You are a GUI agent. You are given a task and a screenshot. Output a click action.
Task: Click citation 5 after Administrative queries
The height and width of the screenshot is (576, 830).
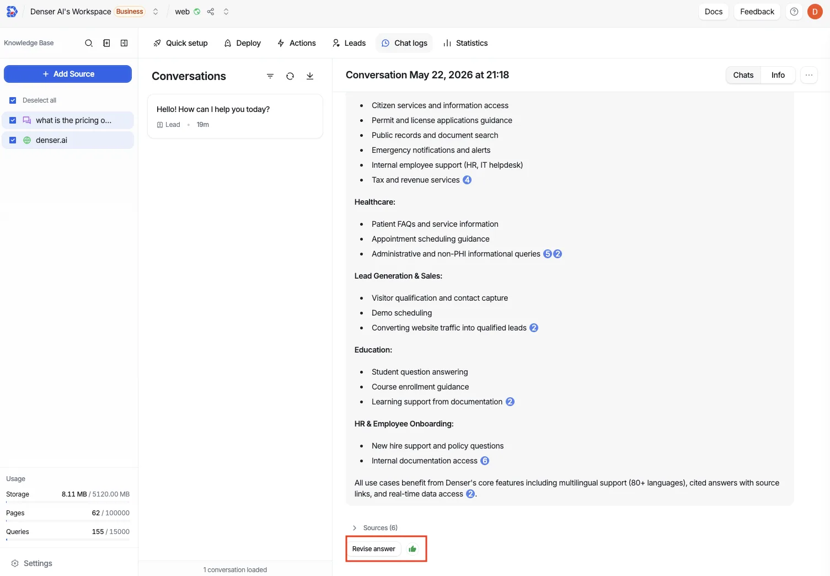coord(548,254)
